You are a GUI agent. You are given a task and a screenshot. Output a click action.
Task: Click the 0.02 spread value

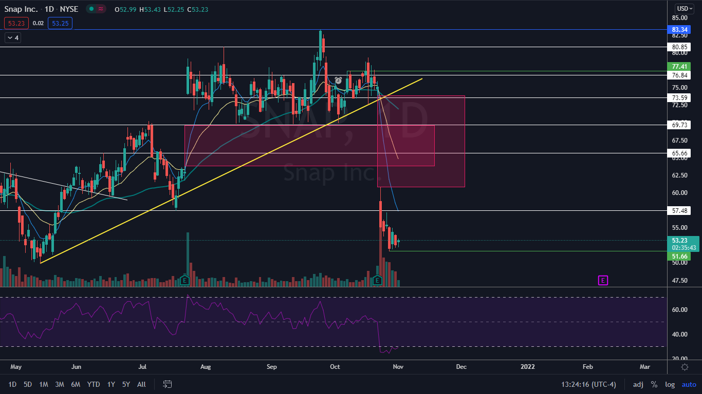pyautogui.click(x=38, y=23)
